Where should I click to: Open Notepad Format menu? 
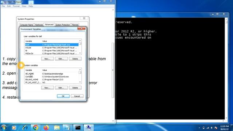coord(16,6)
